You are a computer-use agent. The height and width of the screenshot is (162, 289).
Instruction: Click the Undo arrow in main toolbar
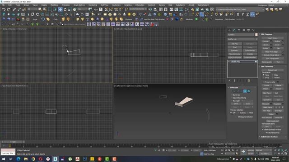[x=4, y=9]
